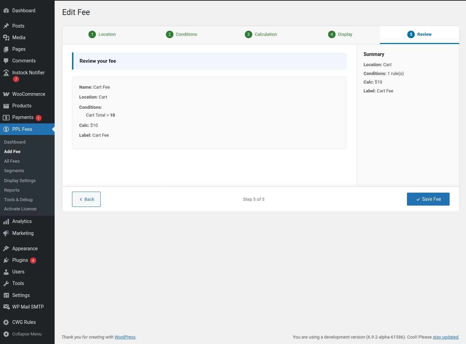Open the Tools & Debug submenu
Screen dimensions: 466x344
pos(18,200)
